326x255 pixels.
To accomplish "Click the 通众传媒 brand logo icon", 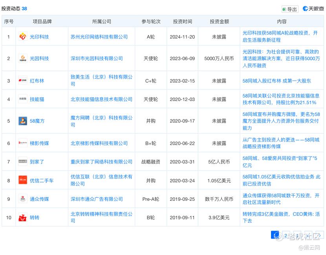I will click(23, 199).
